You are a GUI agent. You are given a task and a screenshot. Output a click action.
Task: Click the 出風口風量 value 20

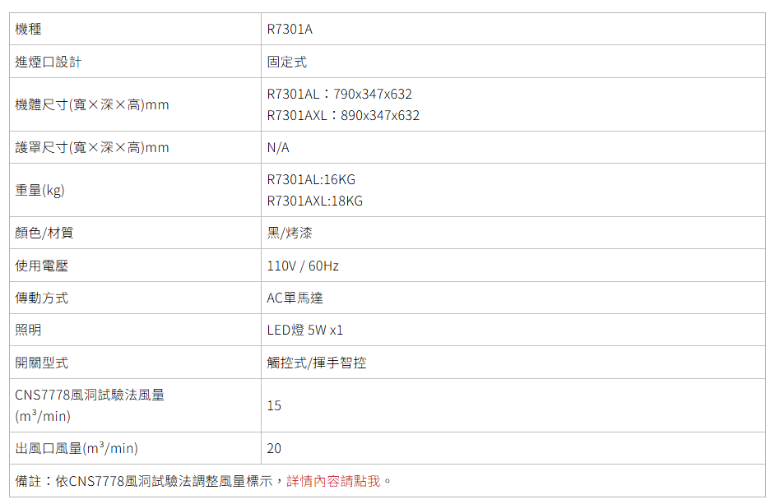tap(274, 449)
